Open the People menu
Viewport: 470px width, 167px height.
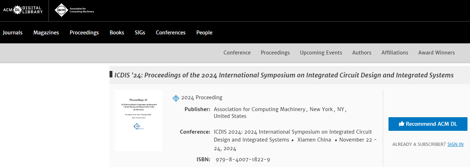click(x=204, y=33)
